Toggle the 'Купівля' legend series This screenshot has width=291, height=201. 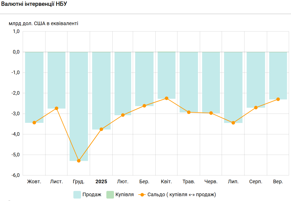[124, 195]
